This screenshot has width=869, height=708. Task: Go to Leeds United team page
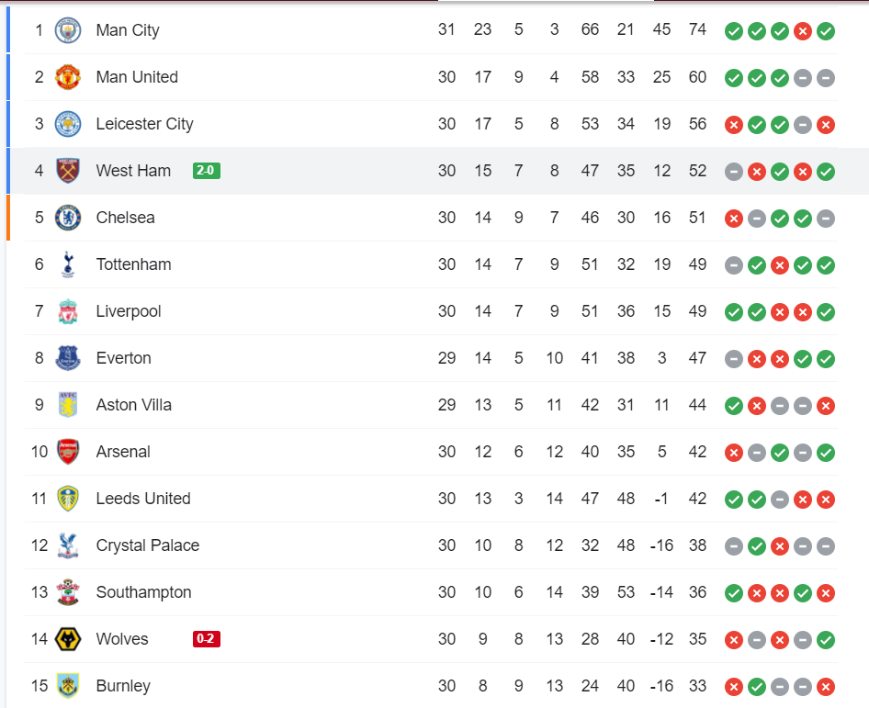tap(143, 499)
